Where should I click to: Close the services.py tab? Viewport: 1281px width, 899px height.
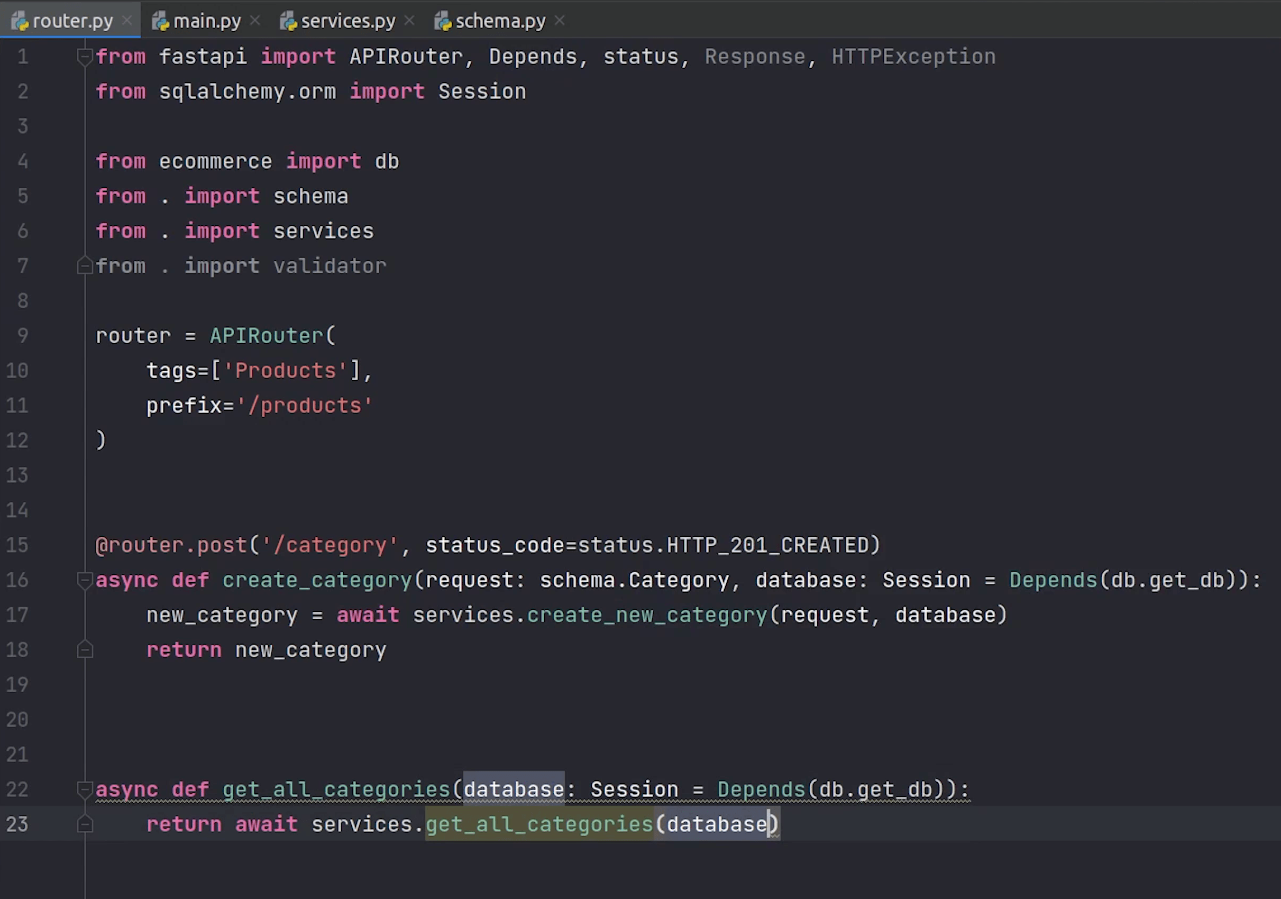coord(409,21)
